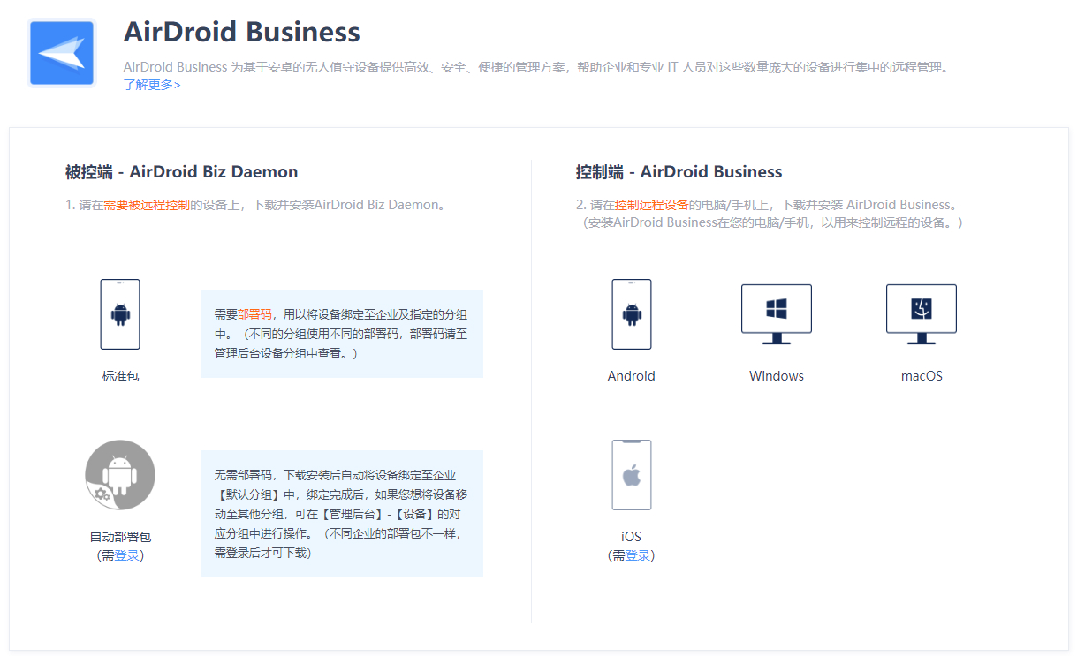Download the standard package Android phone icon
This screenshot has width=1077, height=656.
coord(120,314)
